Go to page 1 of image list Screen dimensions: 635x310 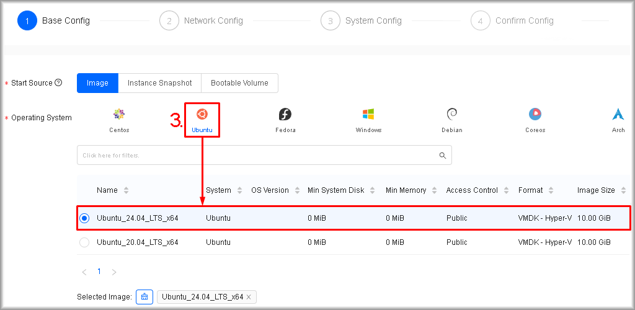tap(99, 272)
